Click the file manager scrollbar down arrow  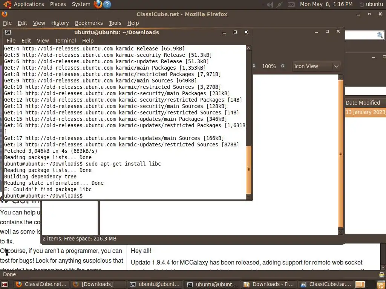click(340, 231)
